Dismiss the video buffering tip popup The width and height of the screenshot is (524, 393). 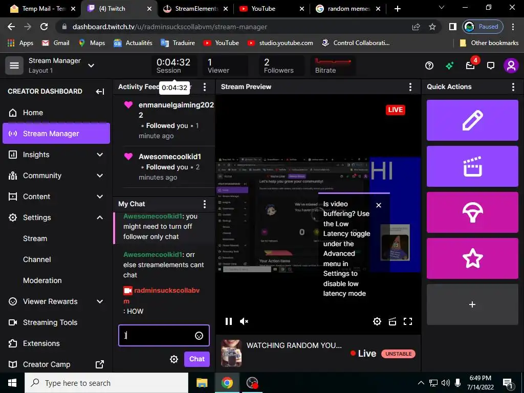tap(378, 205)
